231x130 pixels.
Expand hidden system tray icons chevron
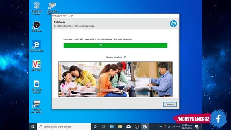[161, 127]
